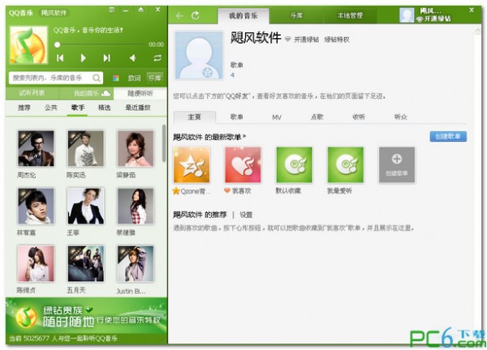Click the search magnifier icon
The image size is (487, 350).
click(x=97, y=78)
